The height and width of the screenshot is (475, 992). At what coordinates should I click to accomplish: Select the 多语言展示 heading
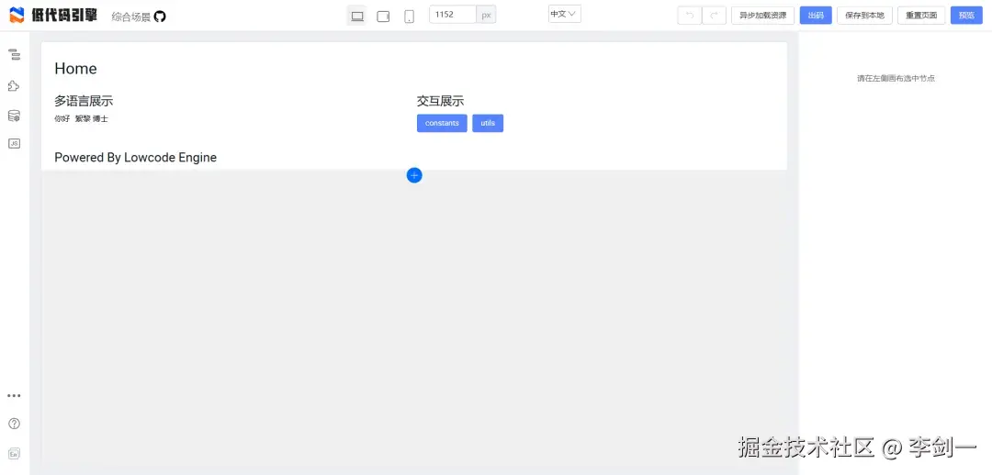coord(84,101)
